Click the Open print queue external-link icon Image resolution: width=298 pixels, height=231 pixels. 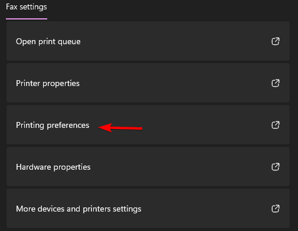pos(276,41)
